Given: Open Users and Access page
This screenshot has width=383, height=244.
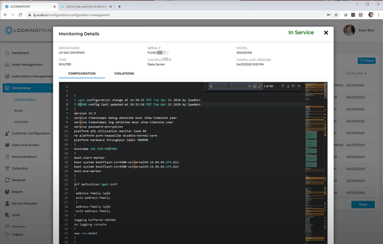Looking at the screenshot, I should coord(26,145).
